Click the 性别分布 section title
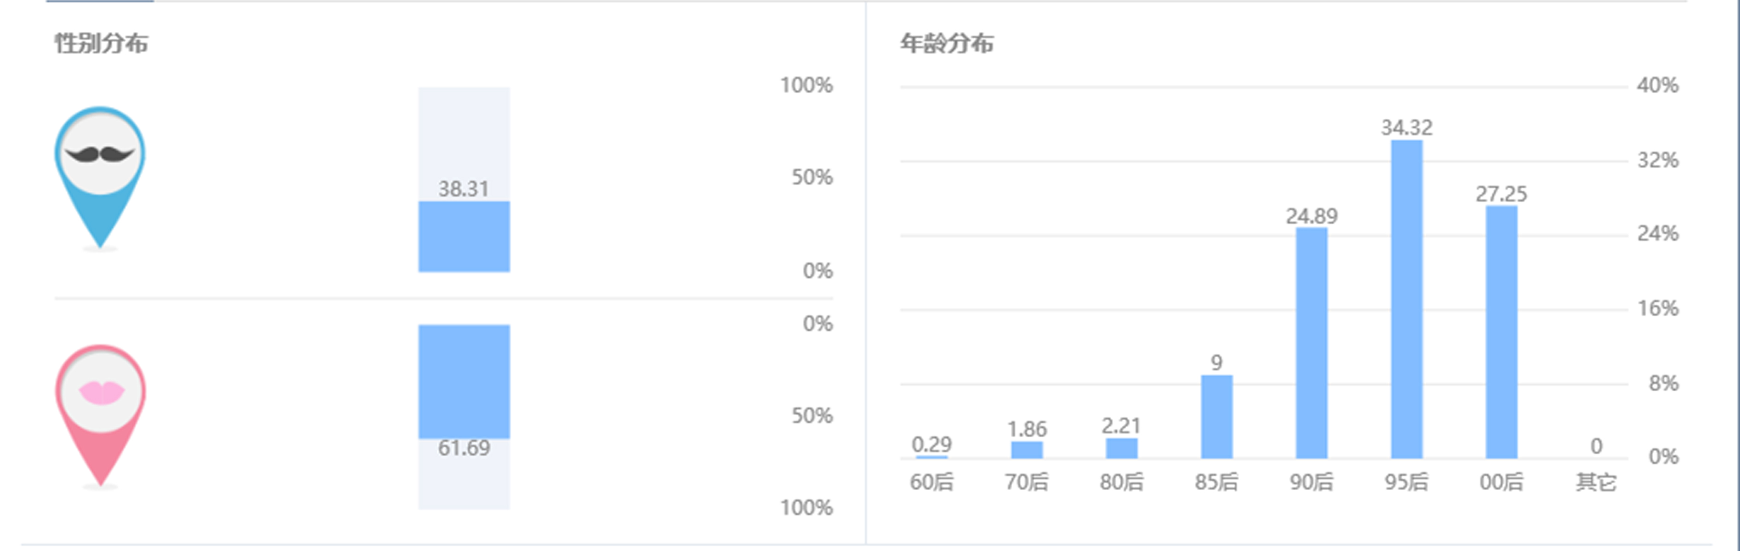This screenshot has width=1740, height=551. (101, 44)
